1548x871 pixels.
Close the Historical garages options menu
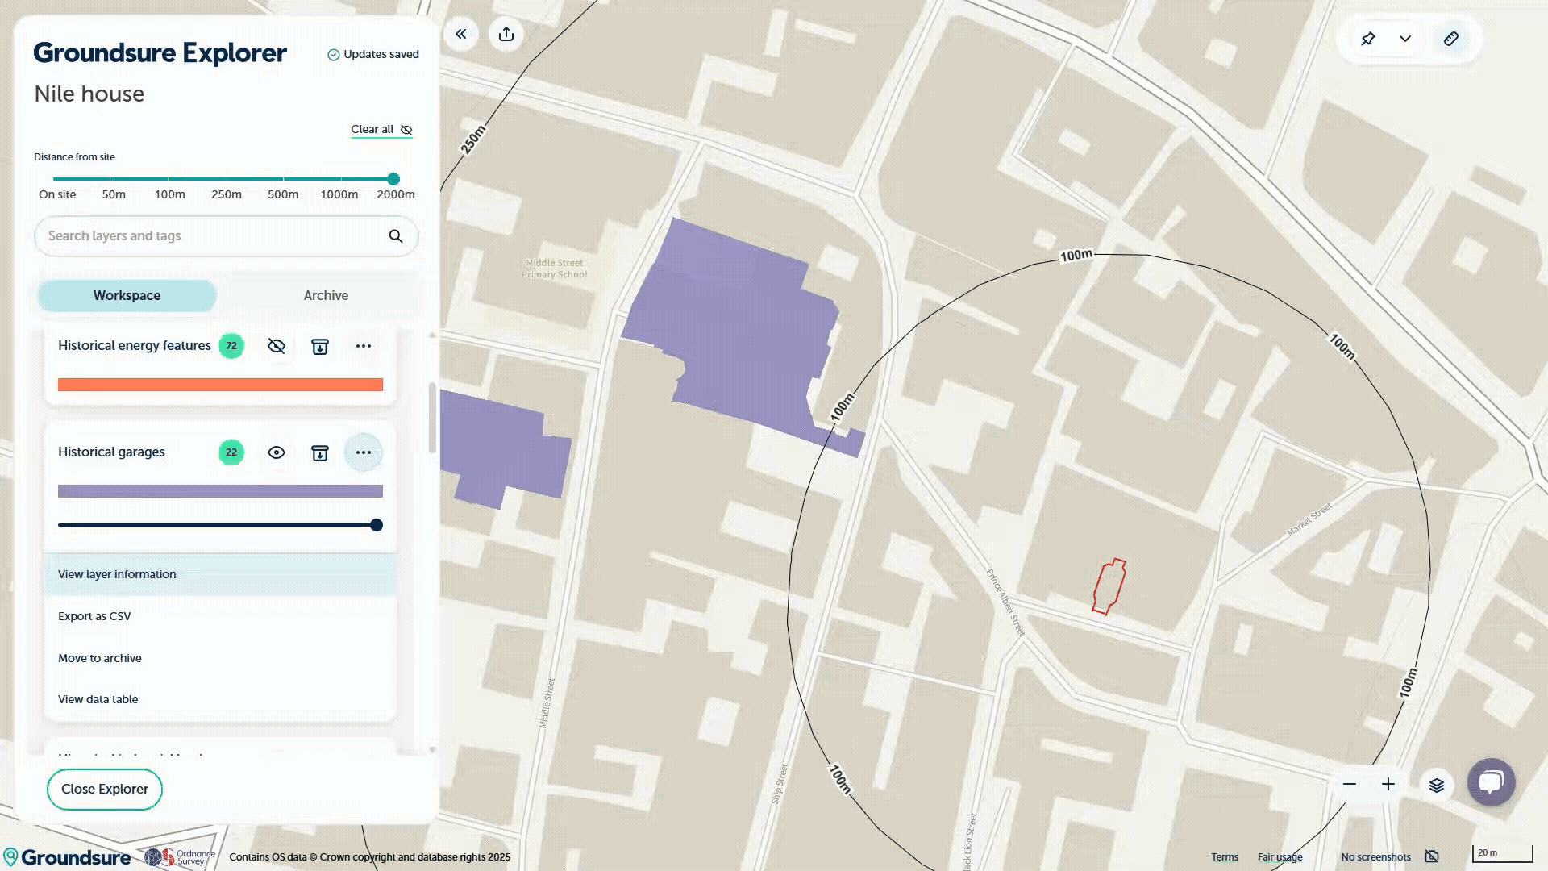click(364, 452)
